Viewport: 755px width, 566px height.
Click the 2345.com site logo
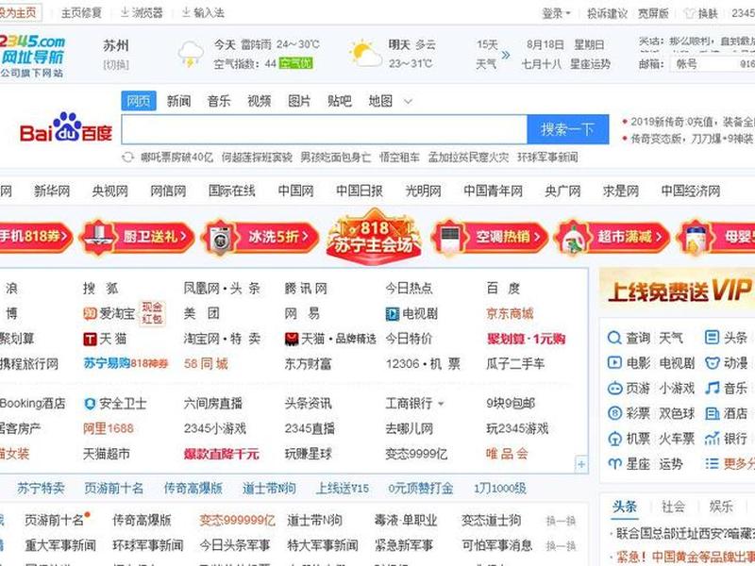click(32, 56)
